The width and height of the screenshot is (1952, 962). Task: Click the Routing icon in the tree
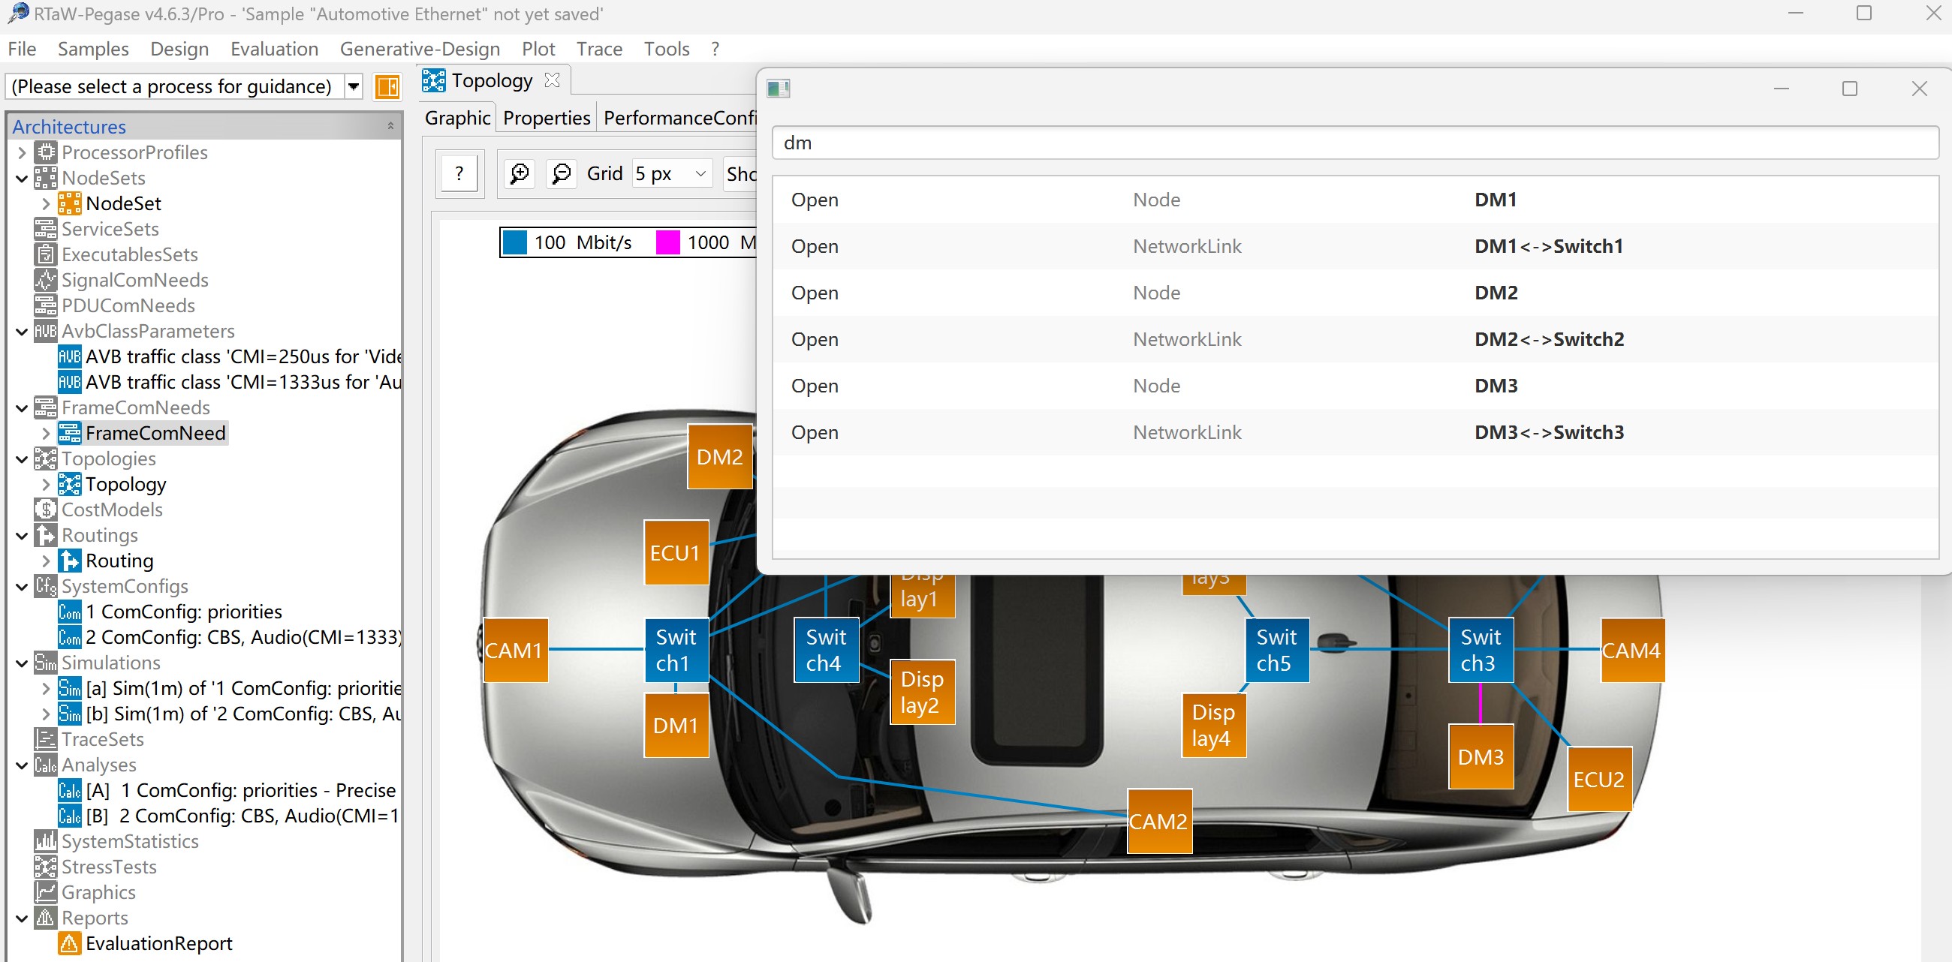70,561
